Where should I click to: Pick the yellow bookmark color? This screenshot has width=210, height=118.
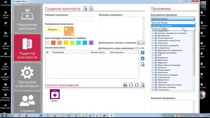point(66,43)
